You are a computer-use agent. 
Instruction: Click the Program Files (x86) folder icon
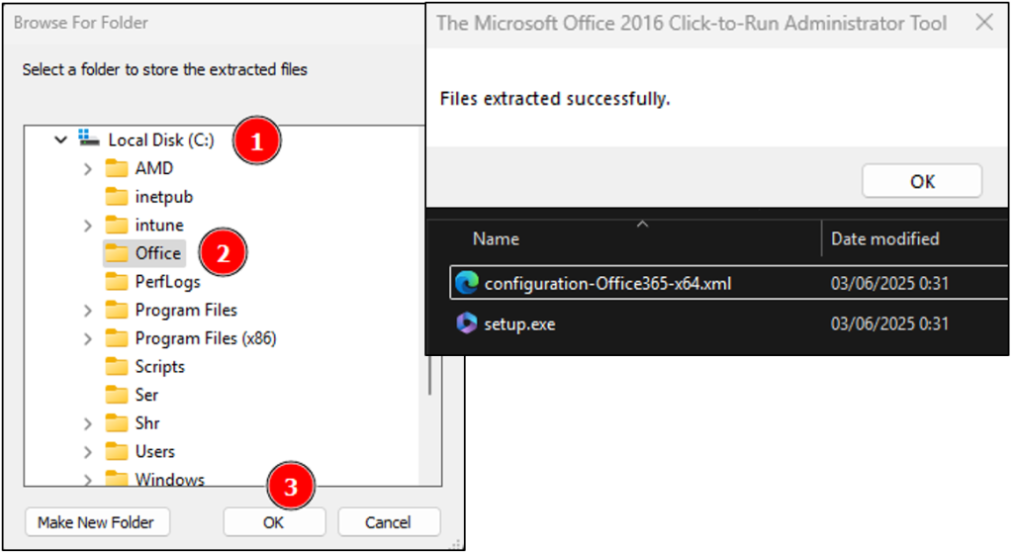(117, 338)
